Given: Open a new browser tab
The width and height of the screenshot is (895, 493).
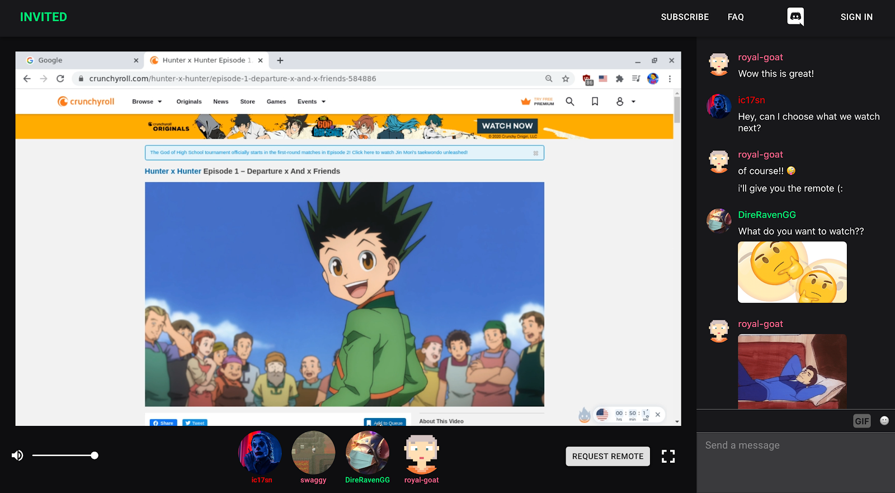Looking at the screenshot, I should tap(280, 60).
